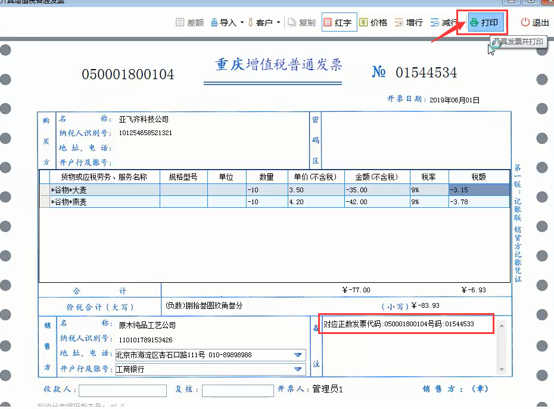The width and height of the screenshot is (554, 409).
Task: Click the 燕麦 row selector
Action: [45, 202]
